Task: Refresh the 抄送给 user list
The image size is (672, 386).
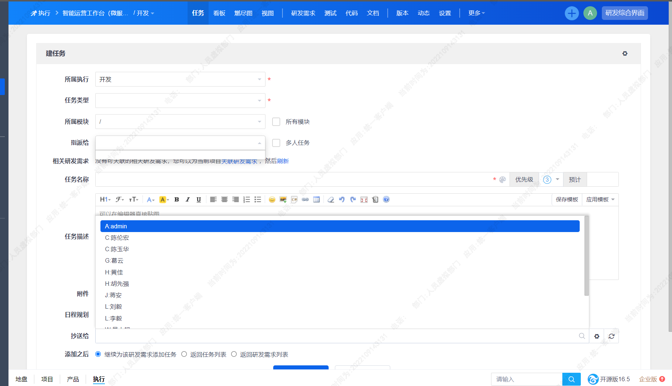Action: pyautogui.click(x=611, y=336)
